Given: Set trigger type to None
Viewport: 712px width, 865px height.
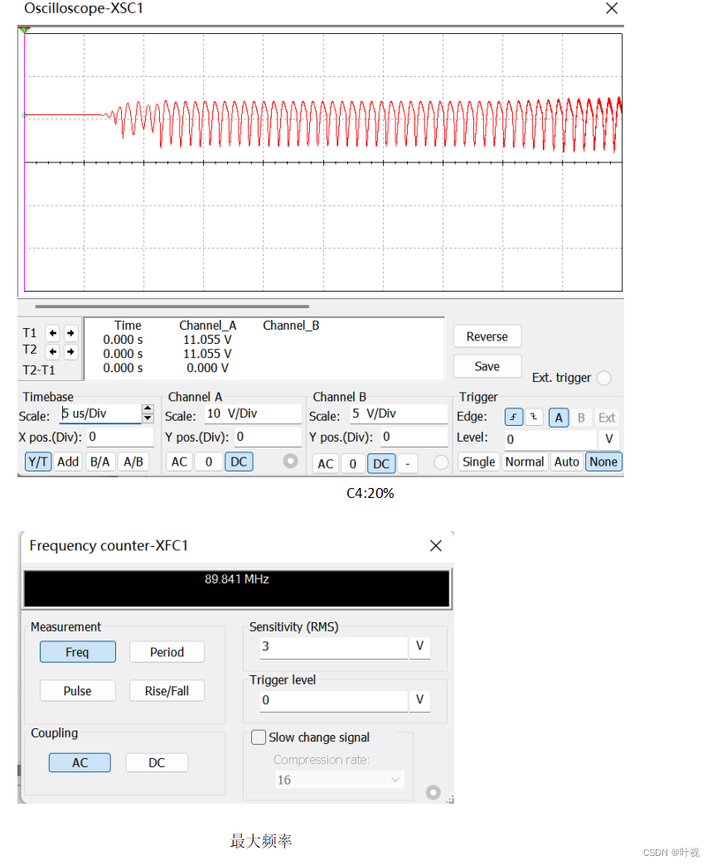Looking at the screenshot, I should [x=603, y=461].
